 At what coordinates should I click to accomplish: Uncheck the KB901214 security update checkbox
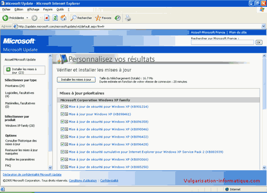[x=62, y=106]
